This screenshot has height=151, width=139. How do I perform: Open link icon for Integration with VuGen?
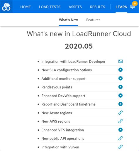point(121,147)
